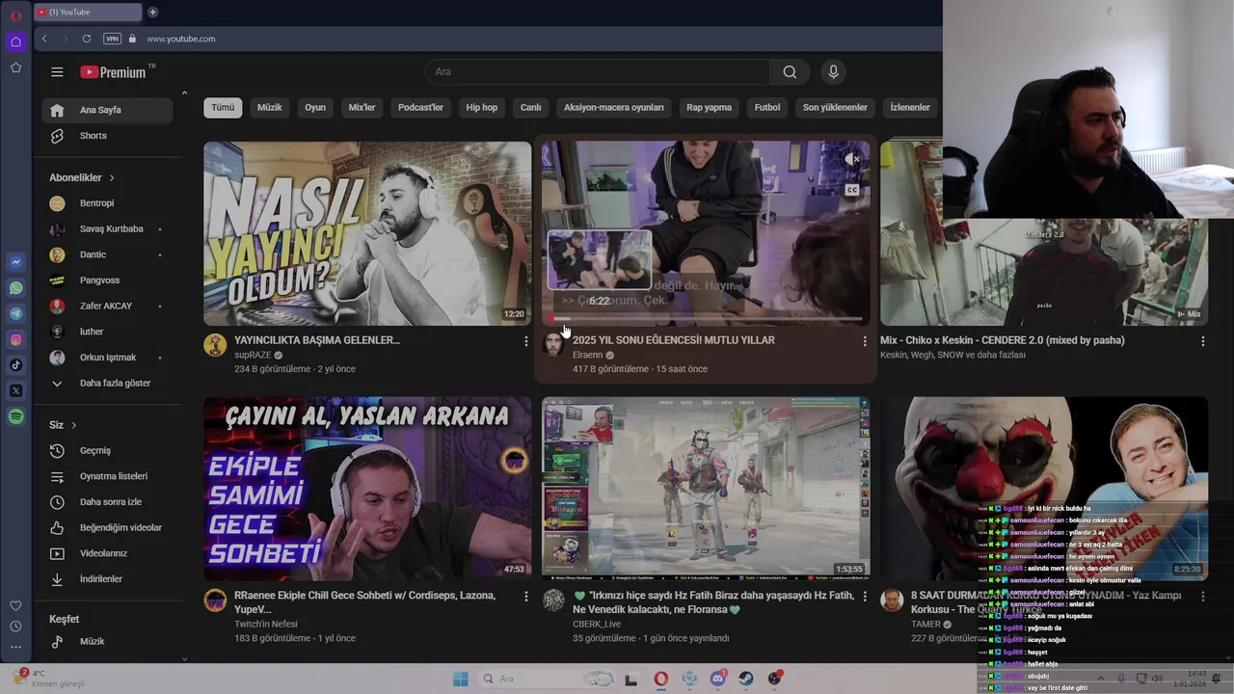This screenshot has width=1234, height=694.
Task: Open Instagram in Opera sidebar
Action: point(16,339)
